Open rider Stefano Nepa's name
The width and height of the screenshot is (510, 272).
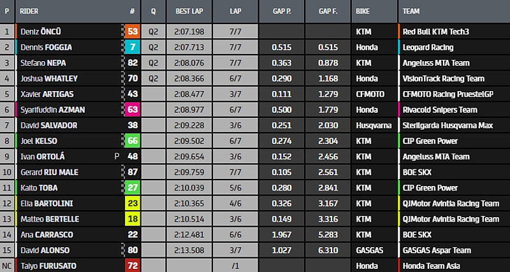tap(45, 62)
